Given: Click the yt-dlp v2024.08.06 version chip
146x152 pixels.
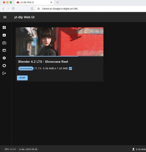Looking at the screenshot, I should [28, 149].
